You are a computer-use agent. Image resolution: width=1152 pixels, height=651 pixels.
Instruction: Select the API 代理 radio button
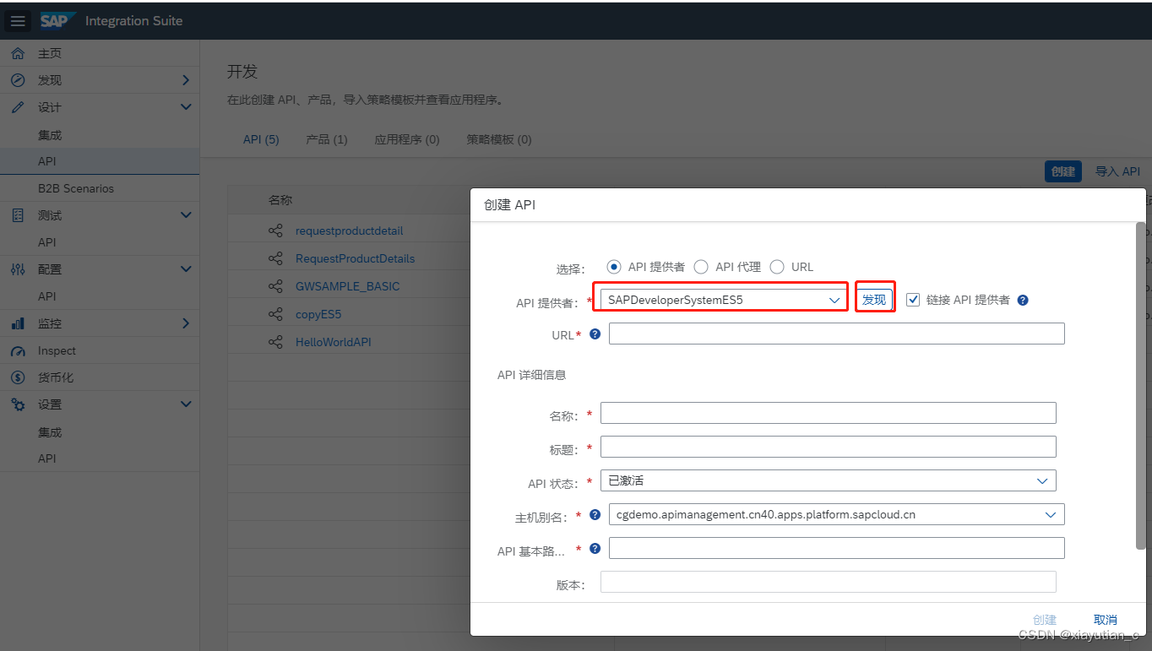click(701, 267)
